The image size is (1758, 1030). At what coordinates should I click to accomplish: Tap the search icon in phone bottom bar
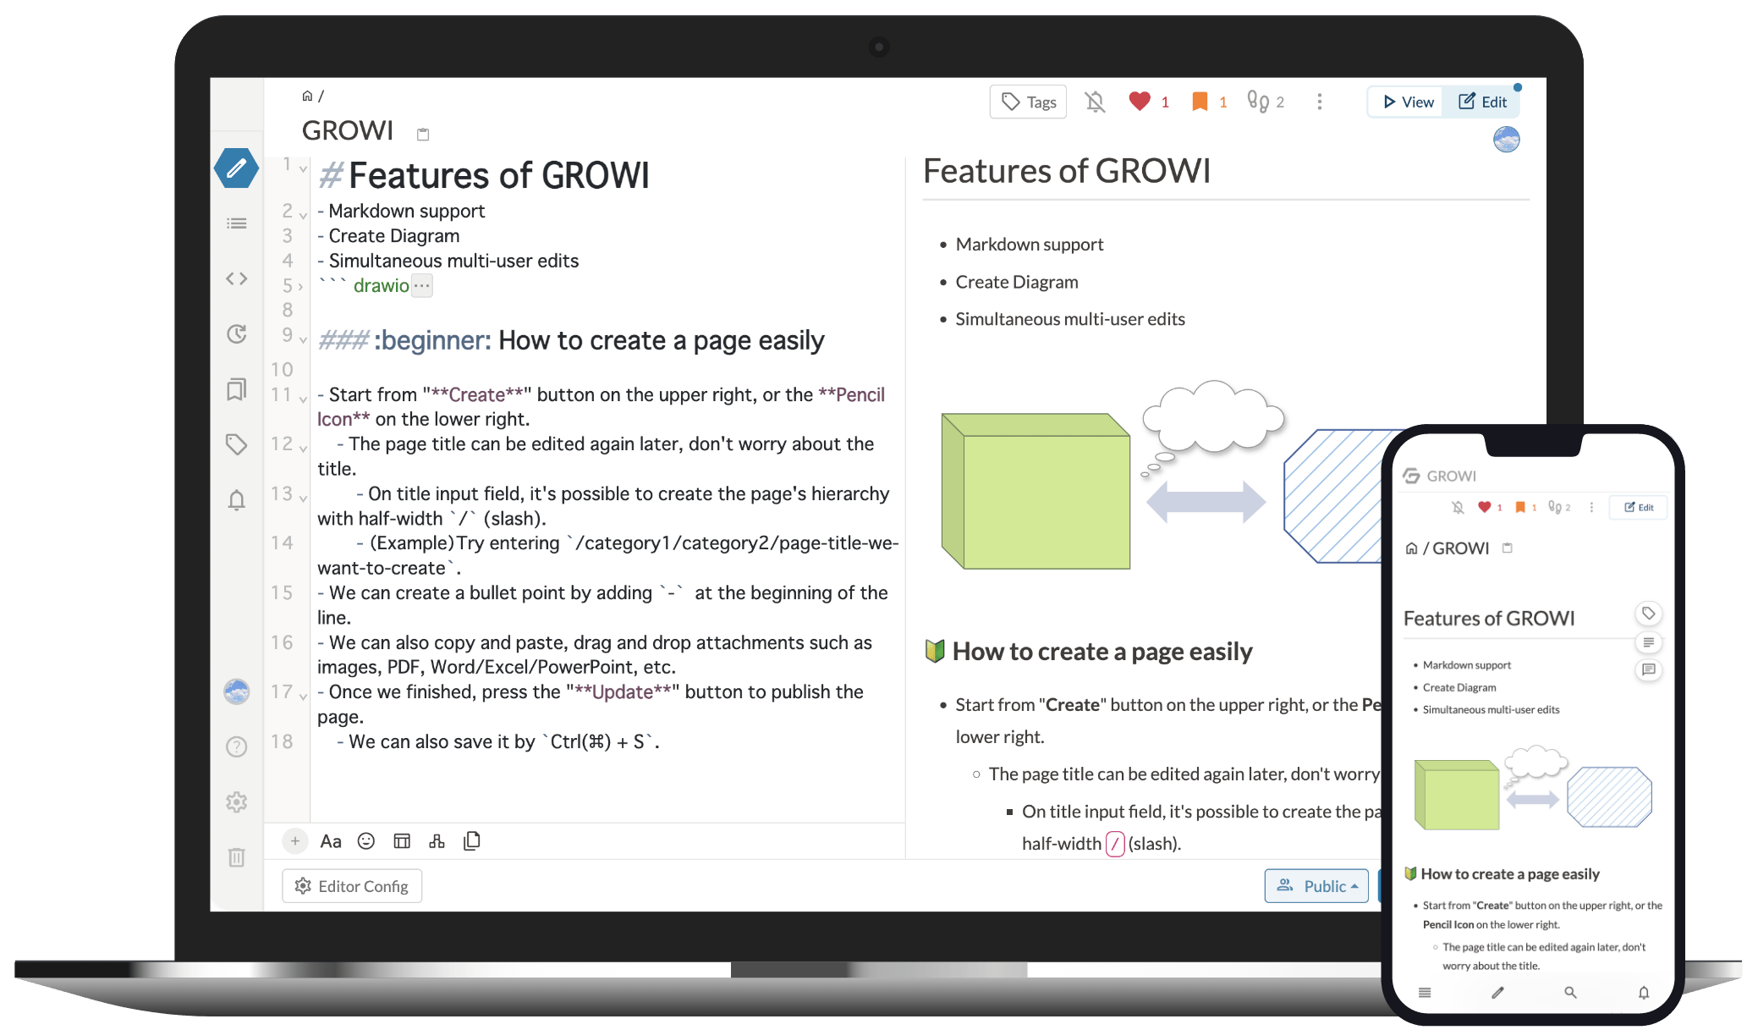[1570, 993]
